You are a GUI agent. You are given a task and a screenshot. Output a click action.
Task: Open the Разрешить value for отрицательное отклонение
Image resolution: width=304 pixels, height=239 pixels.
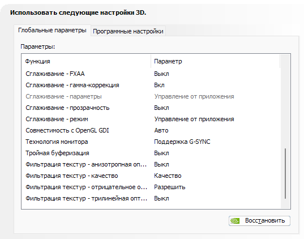point(170,187)
